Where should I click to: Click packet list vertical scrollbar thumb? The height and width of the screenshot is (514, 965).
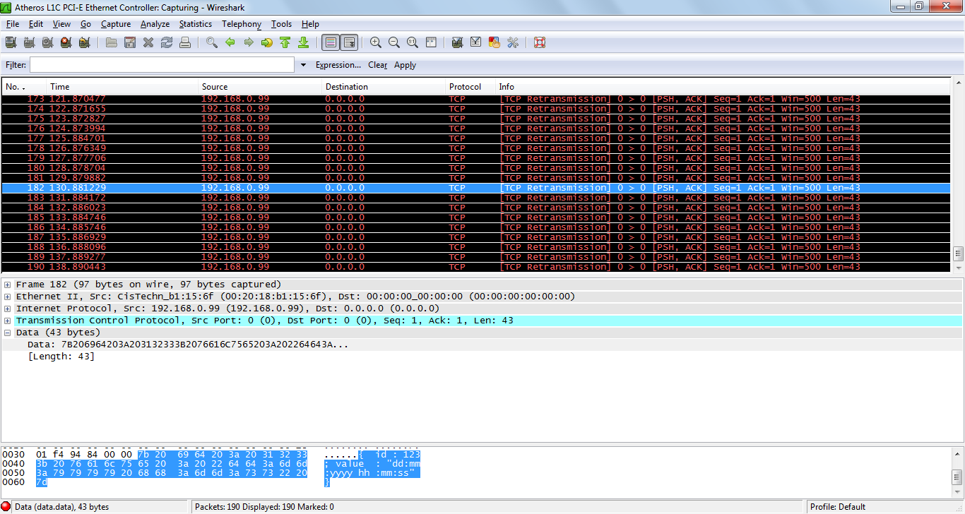pos(958,253)
